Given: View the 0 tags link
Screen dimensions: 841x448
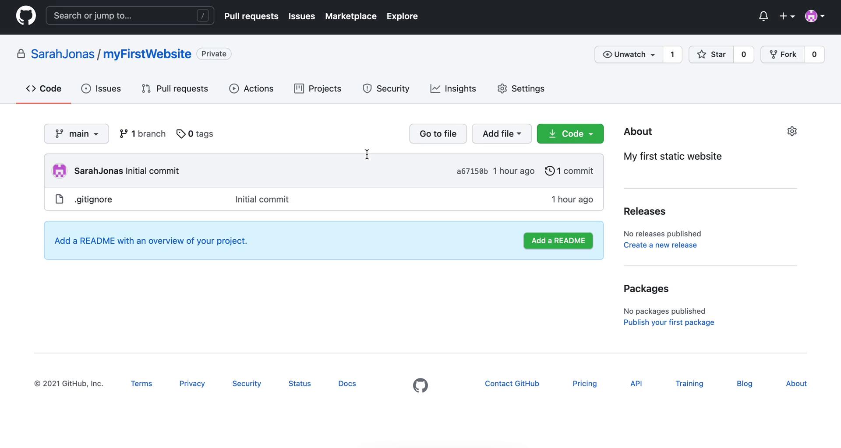Looking at the screenshot, I should (x=194, y=133).
